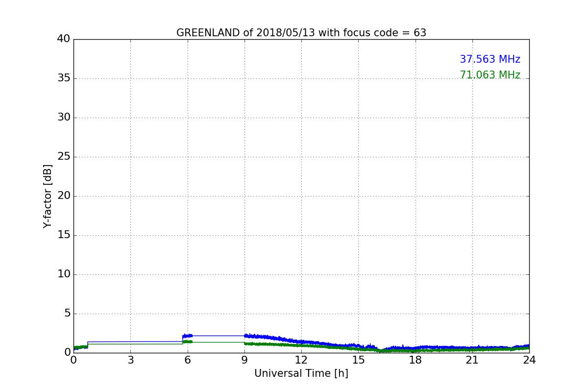Image resolution: width=588 pixels, height=392 pixels.
Task: Click x-axis tick label 21
Action: click(x=472, y=360)
